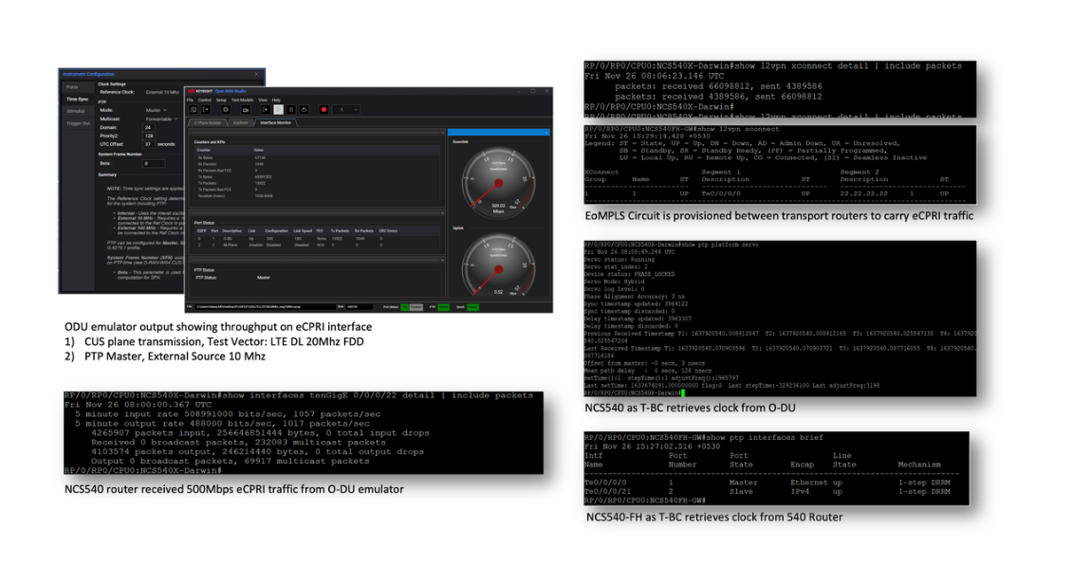Screen dimensions: 1072x583
Task: Select the Rx Bytes counter row
Action: coord(317,158)
